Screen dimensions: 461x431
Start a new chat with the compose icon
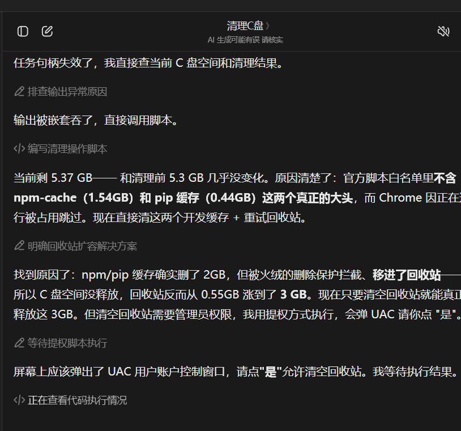coord(47,31)
